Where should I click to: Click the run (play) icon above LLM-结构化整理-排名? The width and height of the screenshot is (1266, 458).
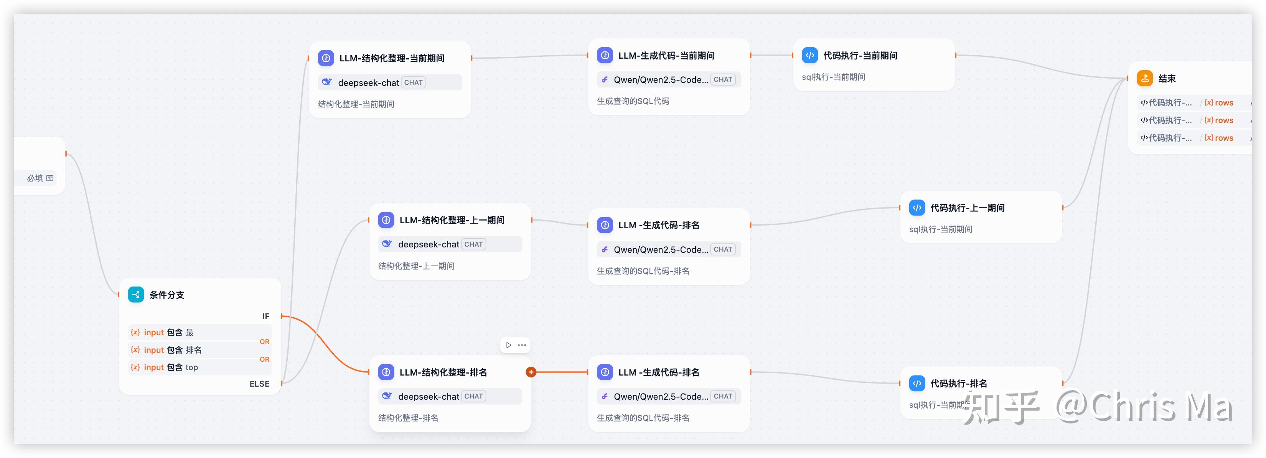509,345
